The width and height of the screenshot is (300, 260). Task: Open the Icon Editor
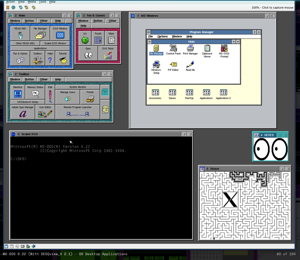[45, 112]
